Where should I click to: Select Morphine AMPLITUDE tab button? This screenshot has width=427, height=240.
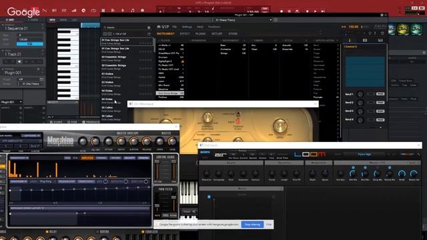tap(87, 158)
